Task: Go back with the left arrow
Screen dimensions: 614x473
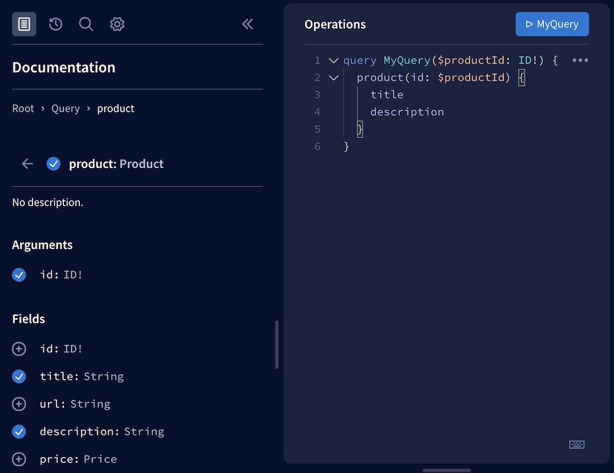Action: 28,164
